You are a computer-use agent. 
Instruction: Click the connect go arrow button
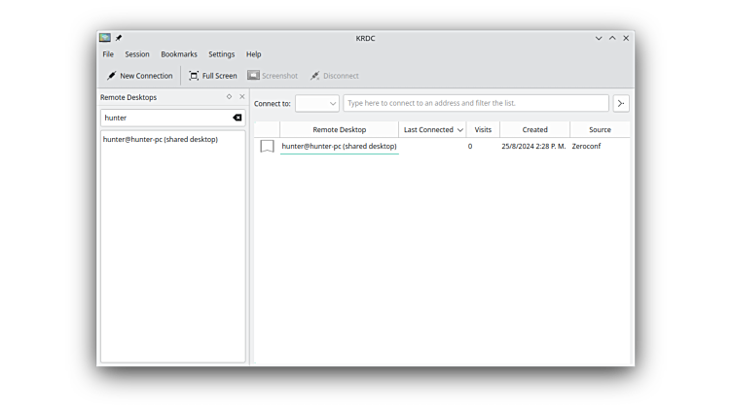[x=621, y=103]
